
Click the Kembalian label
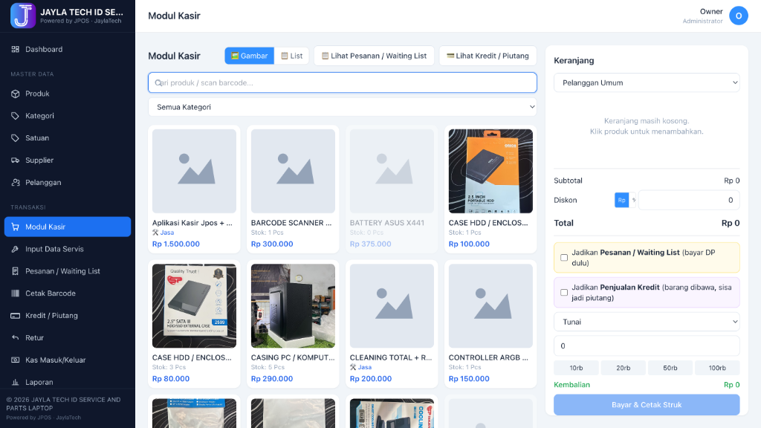click(x=571, y=385)
